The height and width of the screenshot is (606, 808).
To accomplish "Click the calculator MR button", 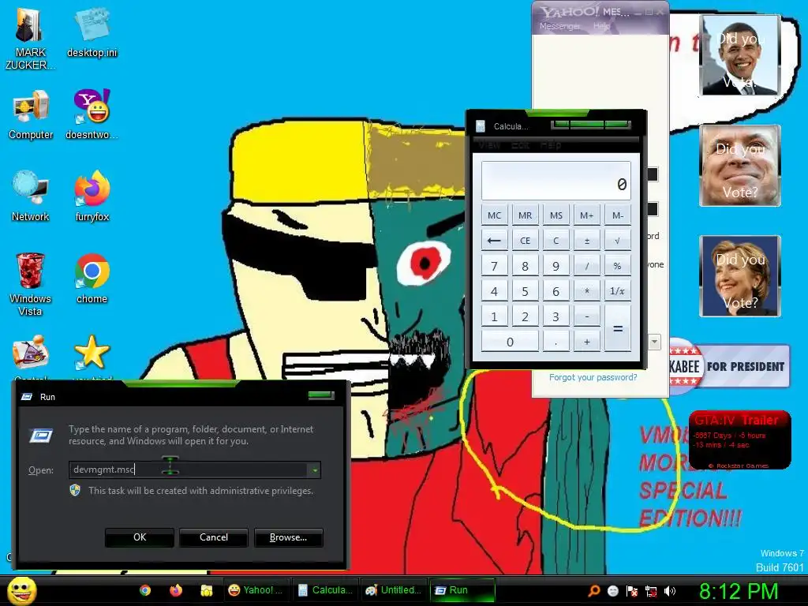I will click(x=525, y=215).
